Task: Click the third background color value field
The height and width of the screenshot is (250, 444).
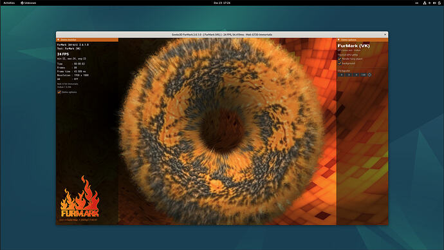Action: (356, 75)
